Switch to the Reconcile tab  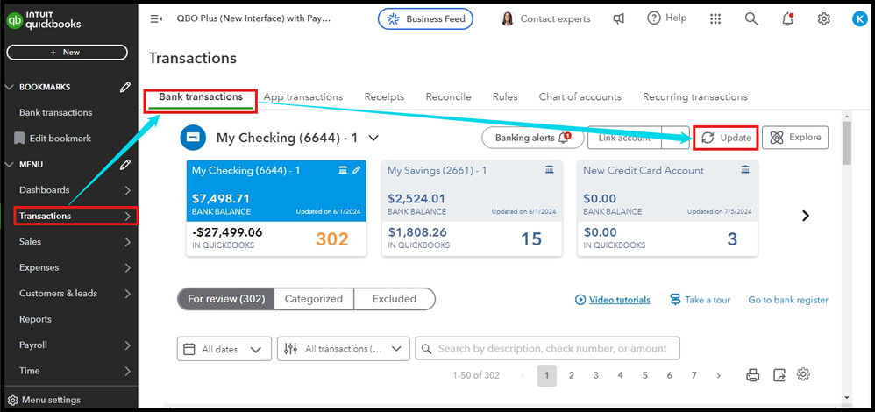[x=449, y=96]
